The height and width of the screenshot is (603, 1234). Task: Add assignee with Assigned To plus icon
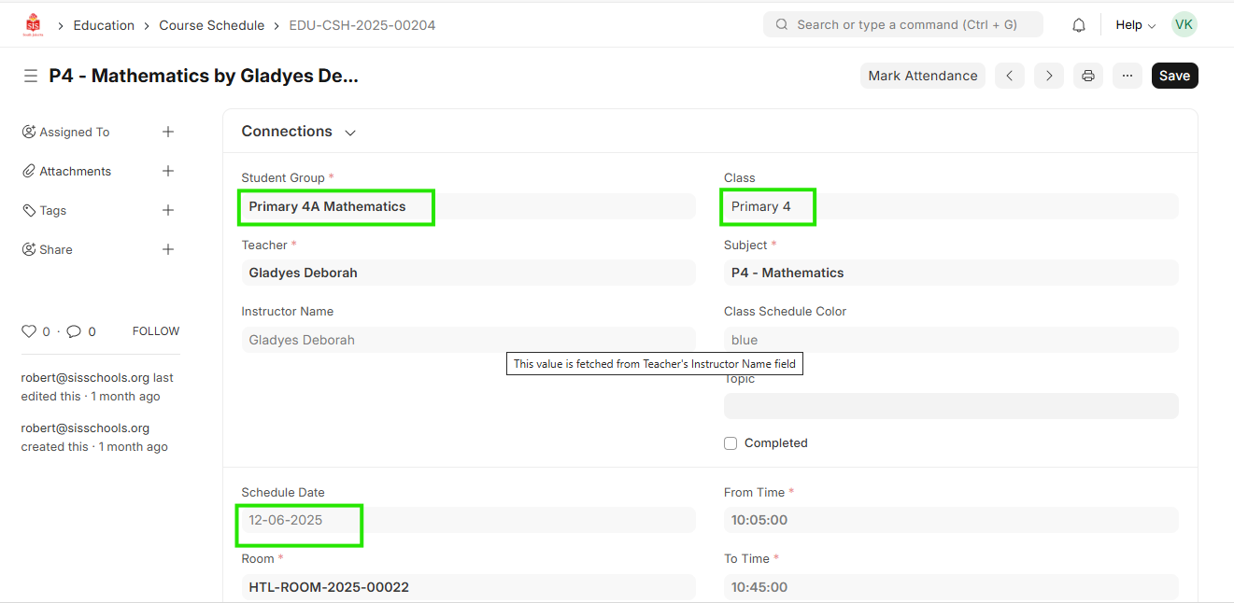point(168,132)
